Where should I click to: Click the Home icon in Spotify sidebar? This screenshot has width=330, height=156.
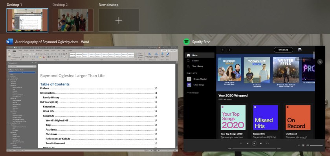tap(188, 55)
